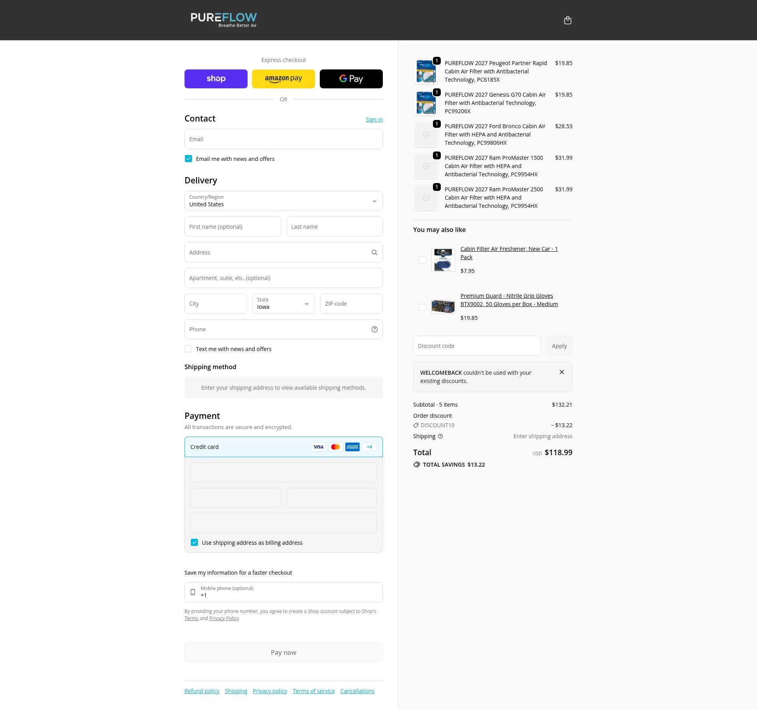Screen dimensions: 757x710
Task: View the Terms of service
Action: (x=313, y=691)
